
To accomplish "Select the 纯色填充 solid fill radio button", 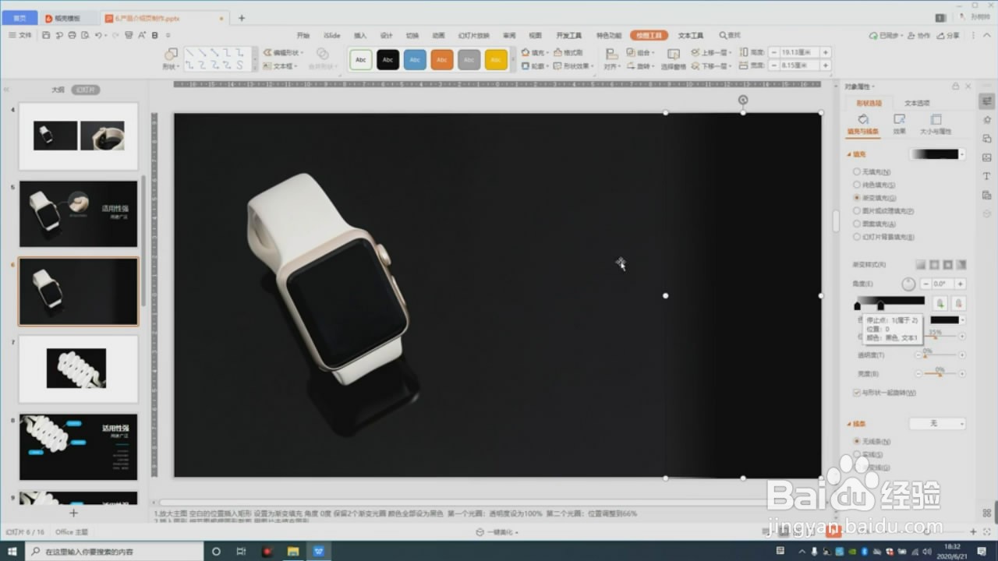I will (855, 185).
